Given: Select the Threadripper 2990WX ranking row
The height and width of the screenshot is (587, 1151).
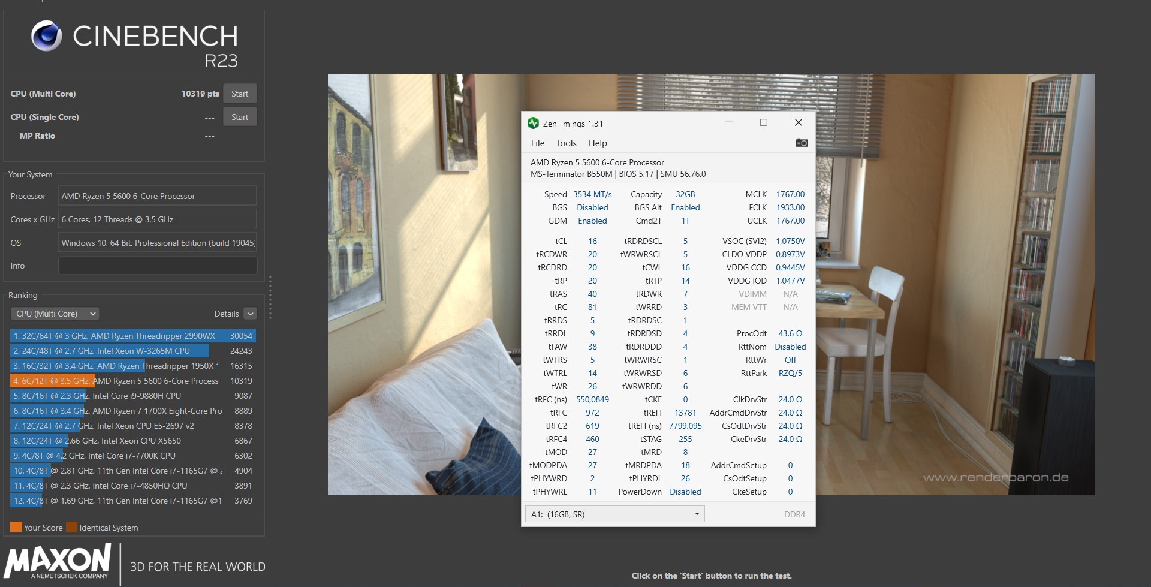Looking at the screenshot, I should 133,336.
